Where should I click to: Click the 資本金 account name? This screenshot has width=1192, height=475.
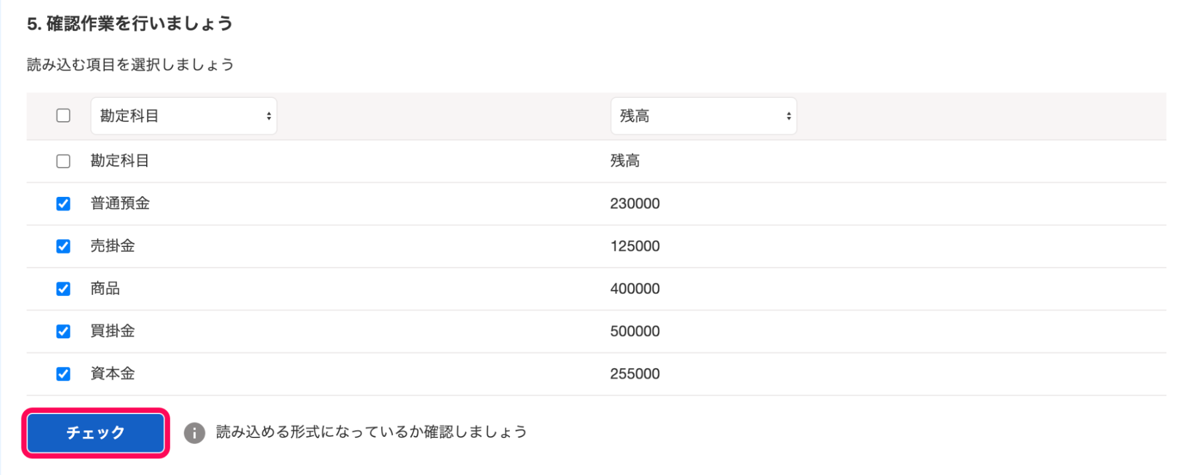(x=113, y=374)
